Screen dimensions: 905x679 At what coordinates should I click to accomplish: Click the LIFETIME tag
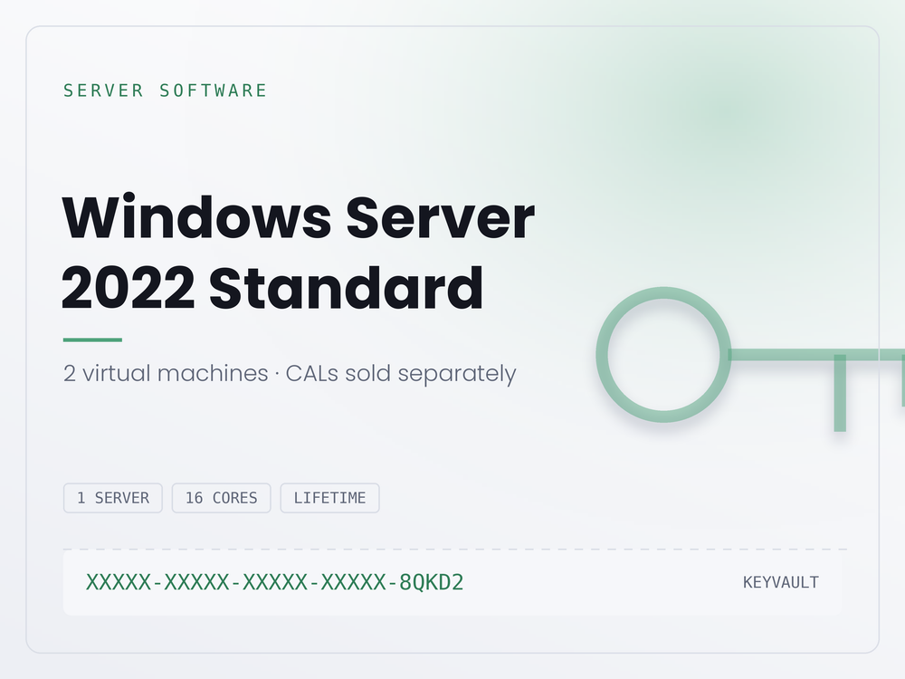(x=329, y=498)
